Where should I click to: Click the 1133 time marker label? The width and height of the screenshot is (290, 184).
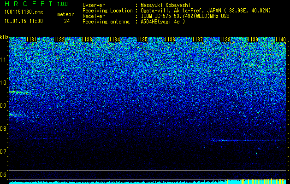(87, 40)
